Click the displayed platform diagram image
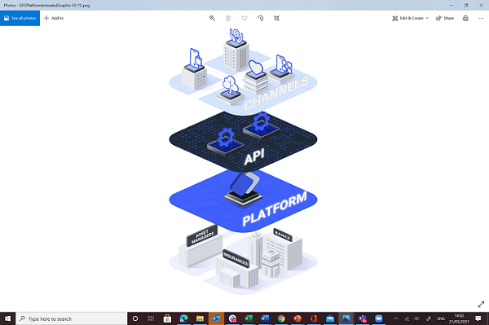 coord(243,161)
